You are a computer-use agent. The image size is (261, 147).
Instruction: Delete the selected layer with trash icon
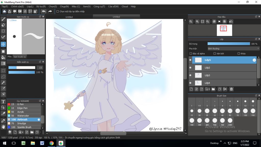point(231,89)
